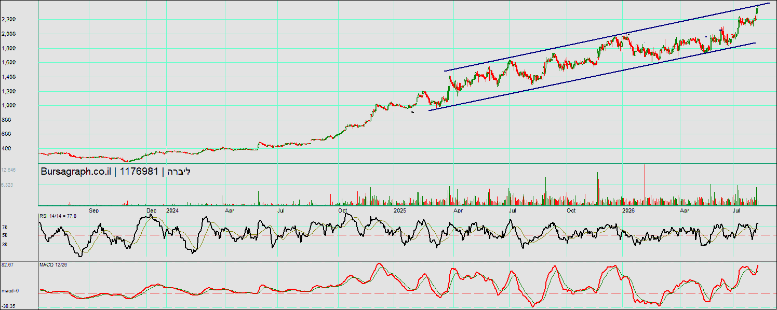Click the macd=0 zero line label
Image resolution: width=777 pixels, height=310 pixels.
pos(10,291)
